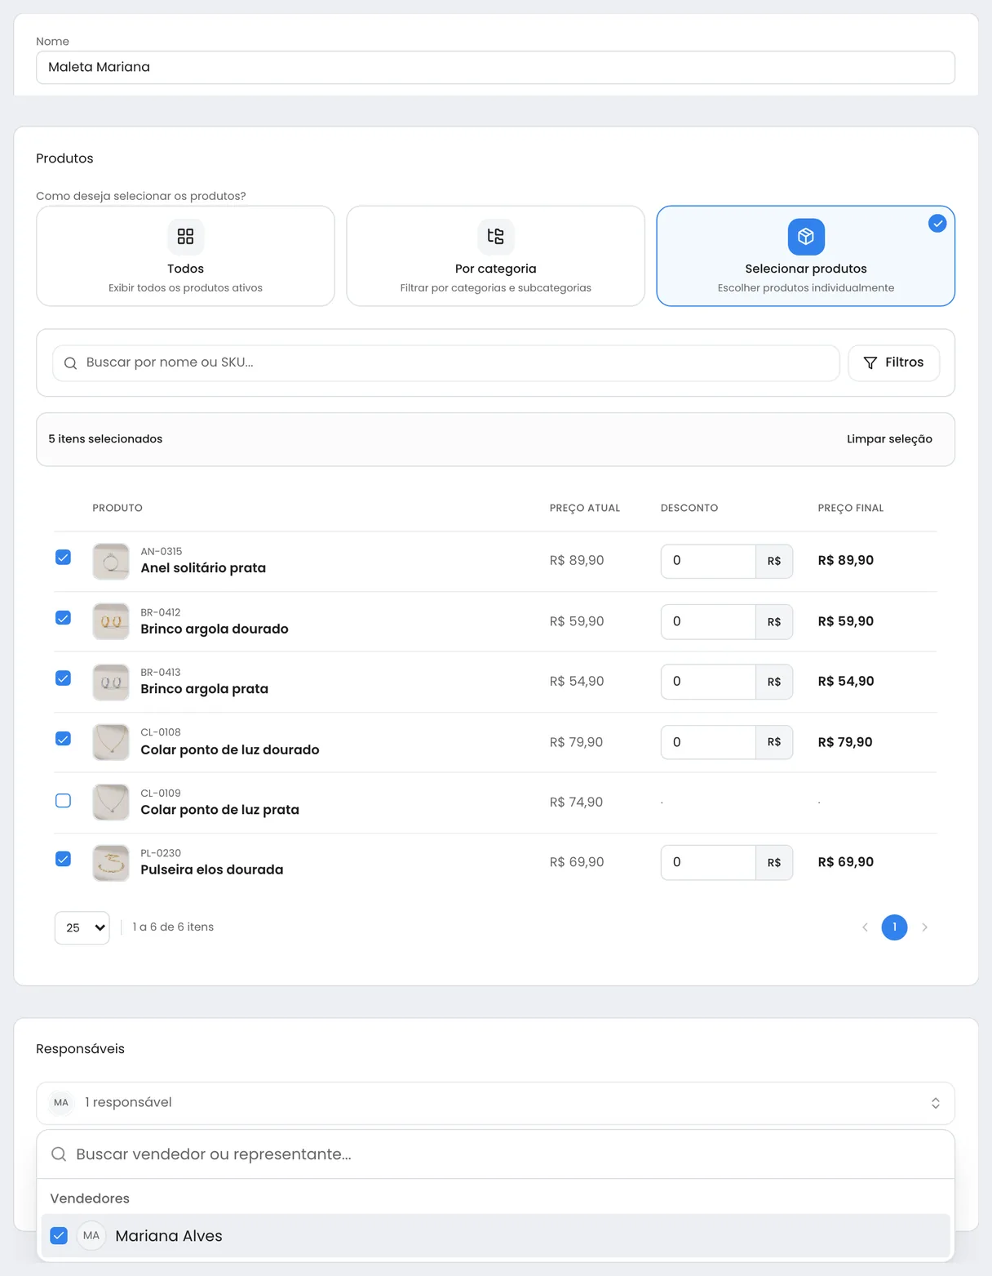
Task: Click the blue box icon for Selecionar produtos
Action: [x=806, y=237]
